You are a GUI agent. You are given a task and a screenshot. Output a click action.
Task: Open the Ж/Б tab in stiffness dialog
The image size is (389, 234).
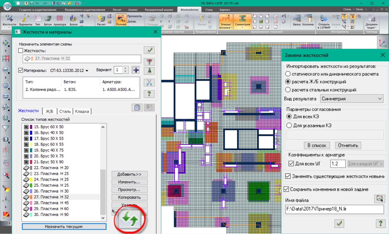click(49, 111)
